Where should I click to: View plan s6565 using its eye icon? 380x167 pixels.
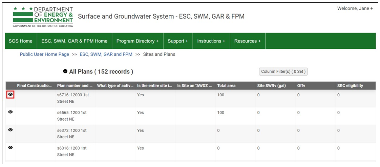(x=10, y=112)
